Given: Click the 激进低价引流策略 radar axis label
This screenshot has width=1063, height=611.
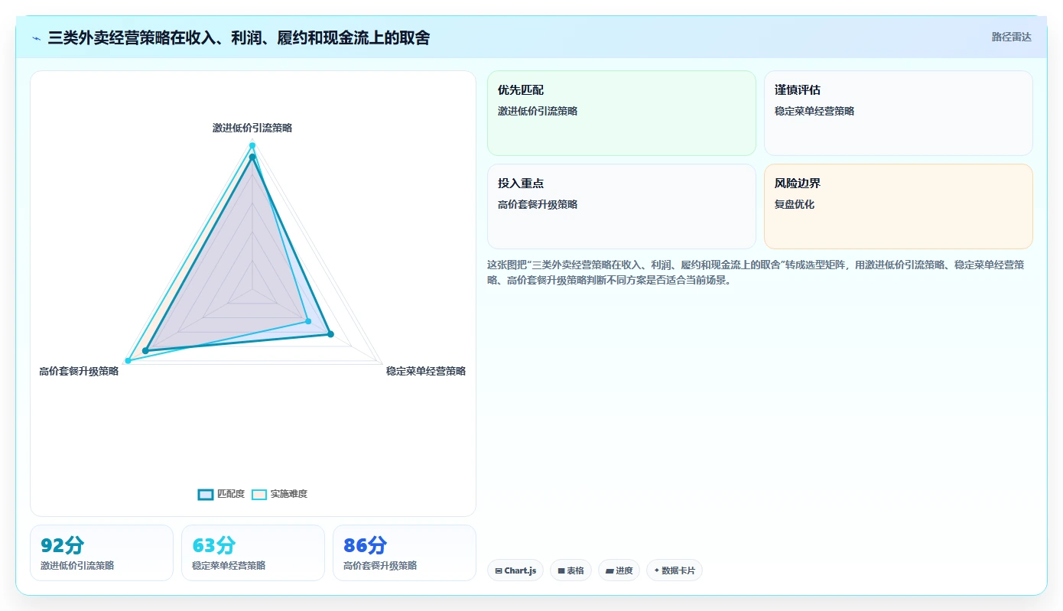Looking at the screenshot, I should (x=252, y=128).
